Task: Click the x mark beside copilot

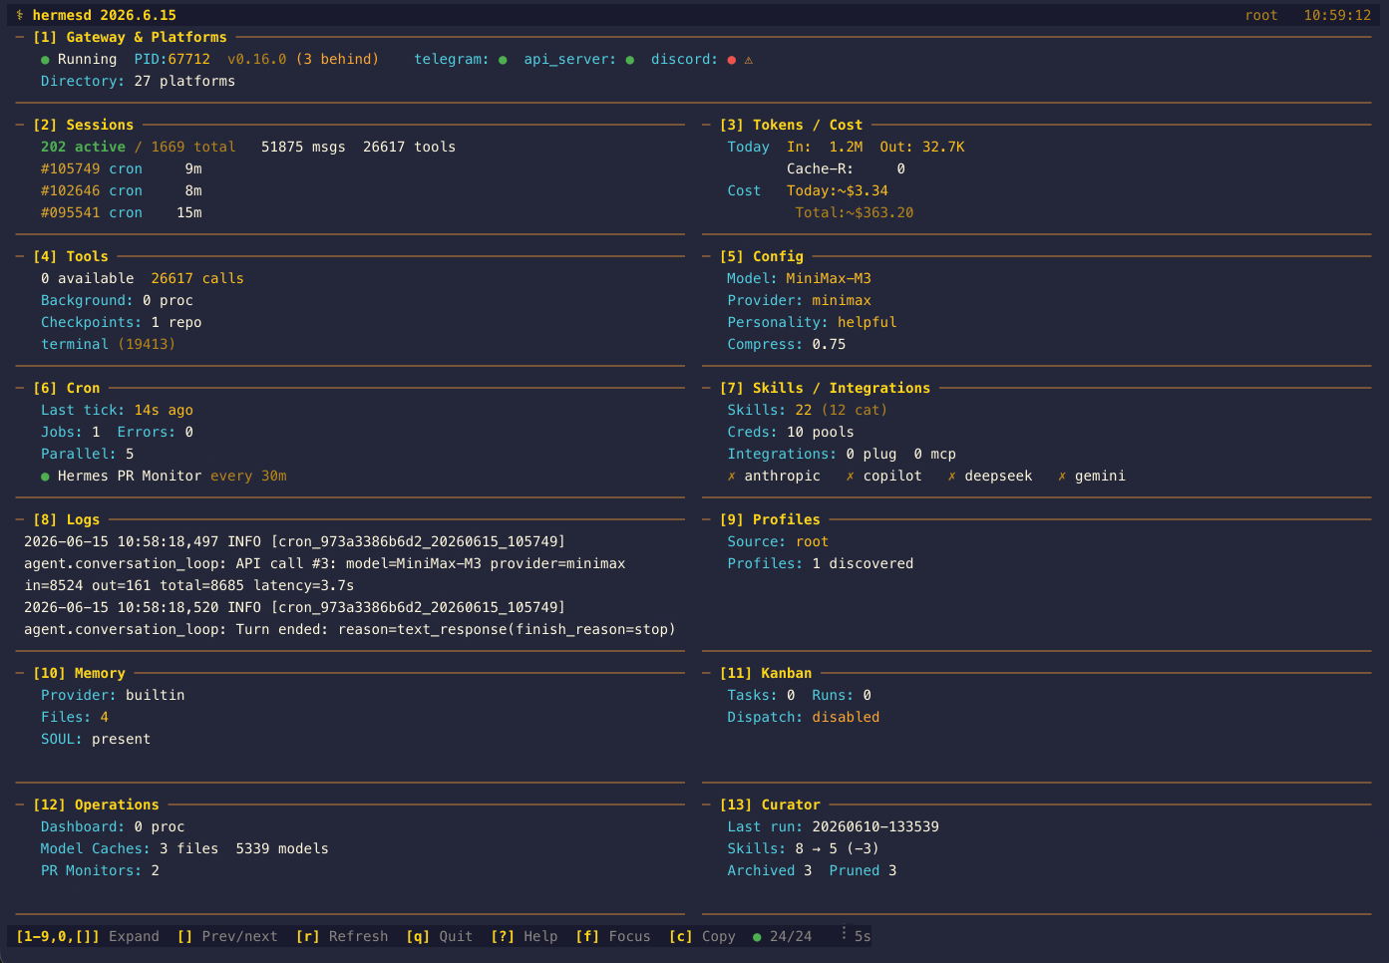Action: (x=850, y=477)
